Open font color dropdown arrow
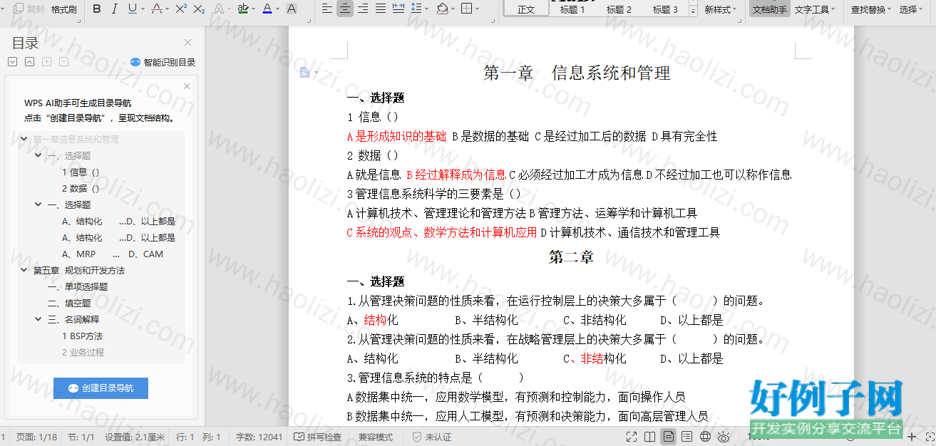Screen dimensions: 936x446 pyautogui.click(x=277, y=9)
